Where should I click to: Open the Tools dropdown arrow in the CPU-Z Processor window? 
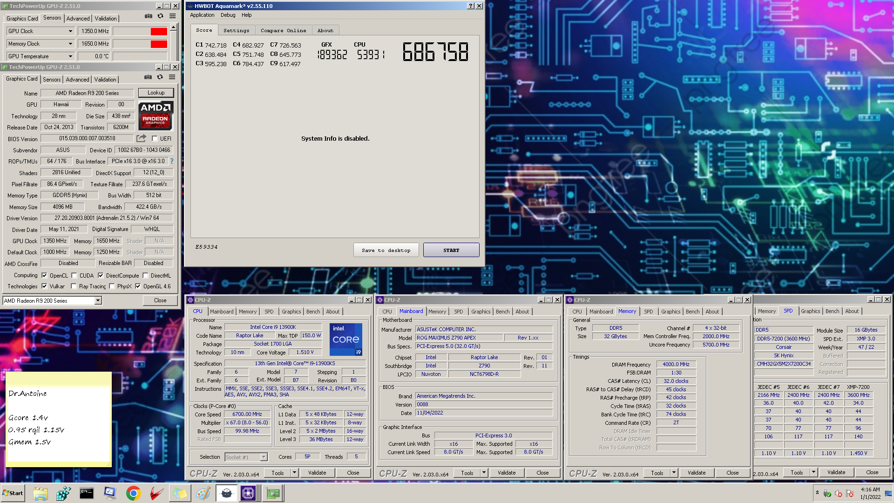pyautogui.click(x=294, y=473)
